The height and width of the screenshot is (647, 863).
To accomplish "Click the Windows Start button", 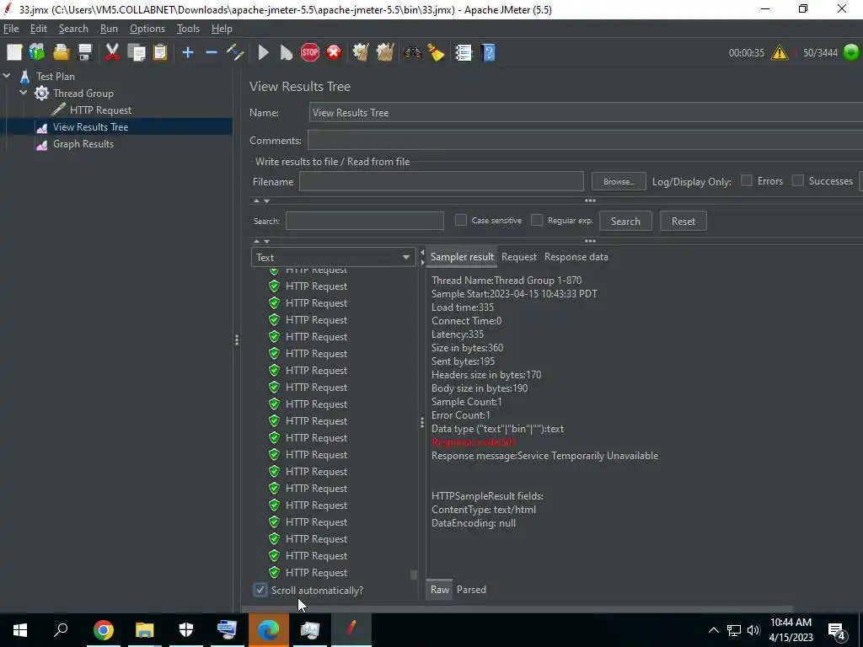I will click(x=20, y=630).
